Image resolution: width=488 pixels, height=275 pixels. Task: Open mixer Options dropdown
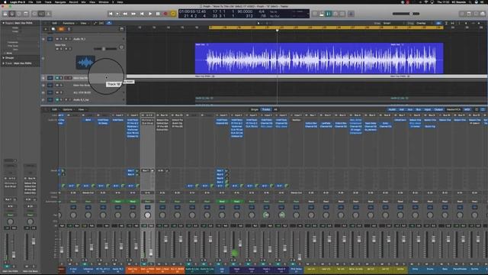[68, 109]
